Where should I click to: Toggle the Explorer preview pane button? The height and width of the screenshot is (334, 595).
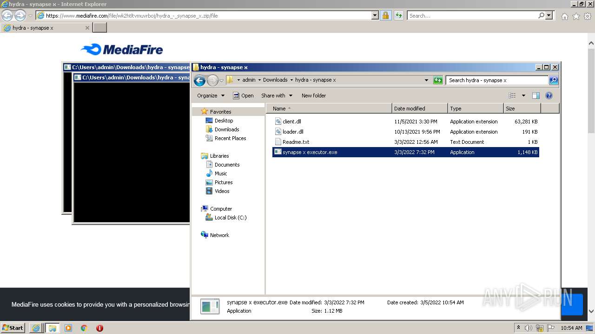click(x=535, y=96)
